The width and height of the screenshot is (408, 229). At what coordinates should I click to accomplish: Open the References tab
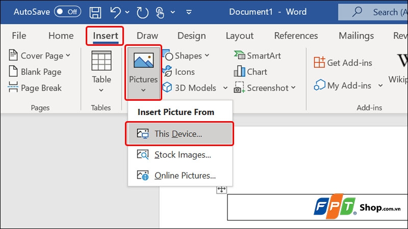[296, 36]
